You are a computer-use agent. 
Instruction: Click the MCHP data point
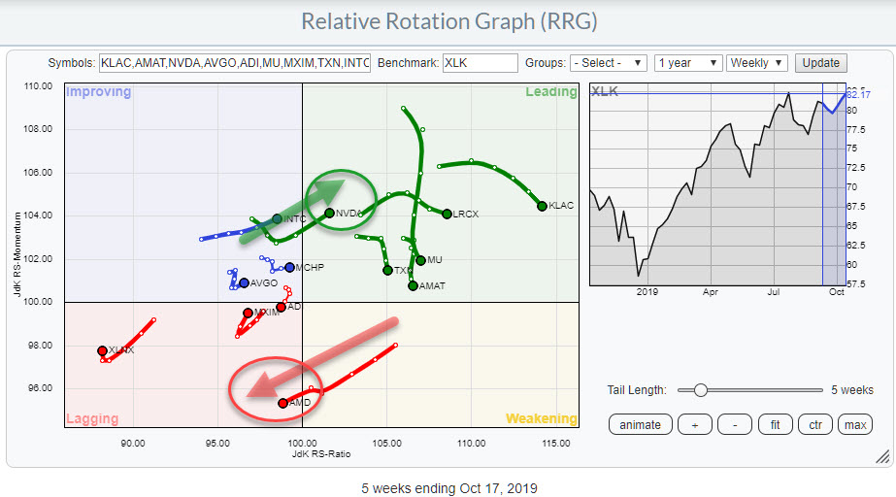click(x=289, y=267)
